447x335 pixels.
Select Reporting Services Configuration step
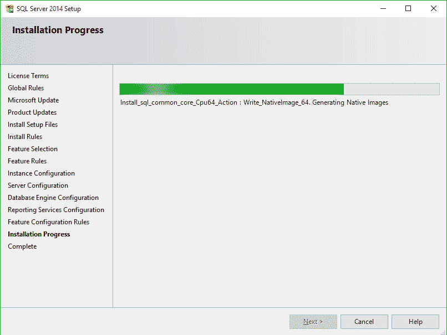(56, 209)
